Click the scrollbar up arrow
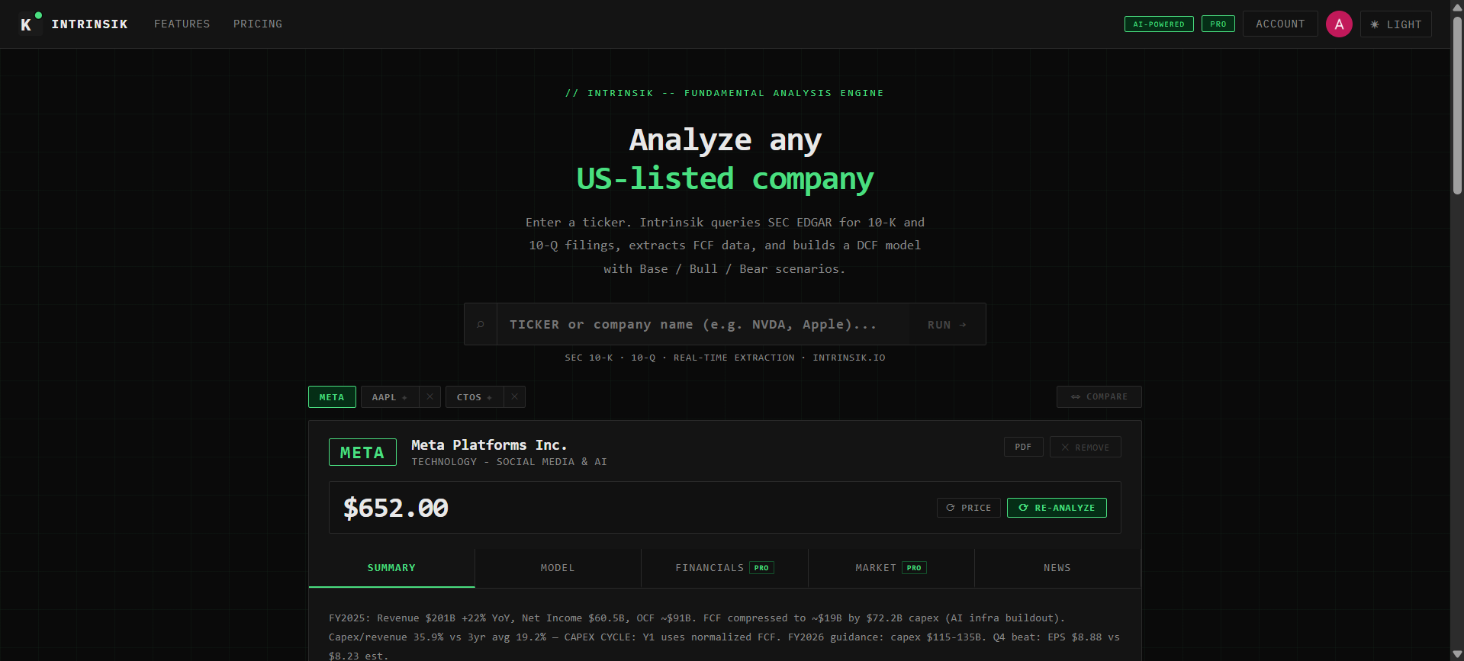 point(1457,6)
